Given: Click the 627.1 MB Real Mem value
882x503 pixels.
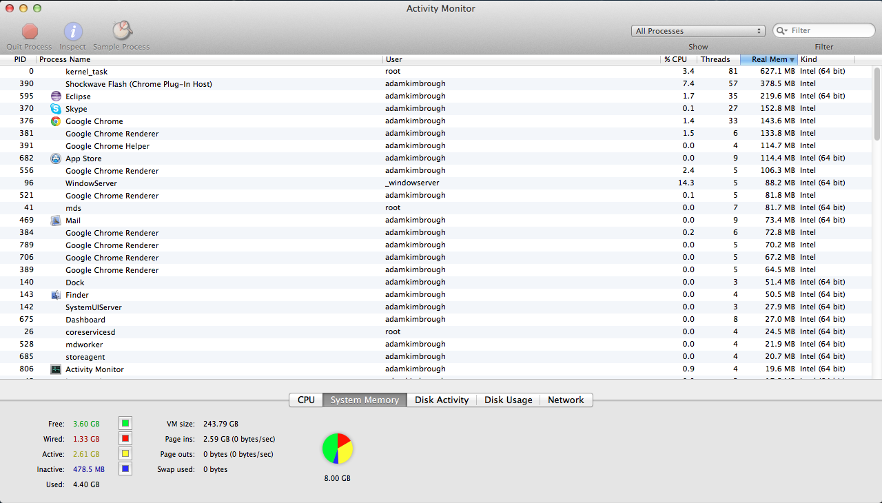Looking at the screenshot, I should click(778, 72).
